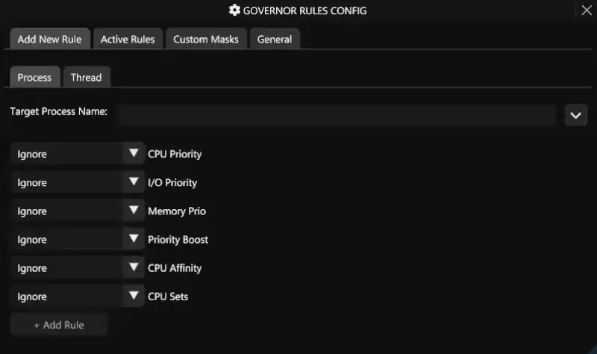Click the Target Process Name input field
The width and height of the screenshot is (597, 354).
point(336,115)
